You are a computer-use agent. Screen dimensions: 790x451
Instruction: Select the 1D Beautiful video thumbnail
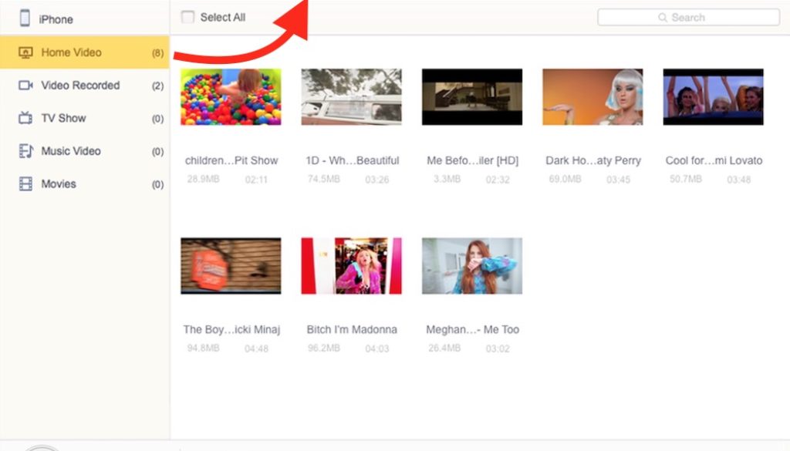click(351, 97)
